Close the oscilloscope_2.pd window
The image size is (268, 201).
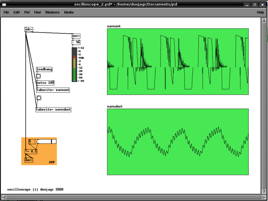tap(262, 5)
